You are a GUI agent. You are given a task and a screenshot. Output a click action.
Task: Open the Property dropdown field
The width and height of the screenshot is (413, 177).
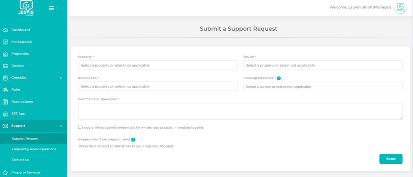coord(158,65)
